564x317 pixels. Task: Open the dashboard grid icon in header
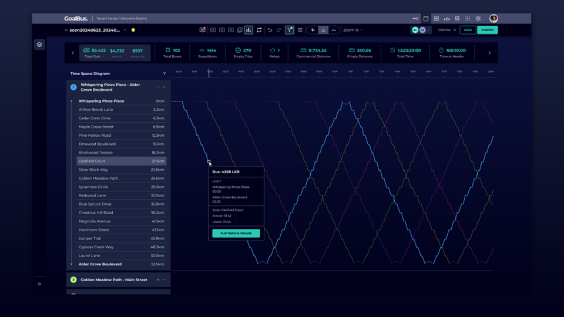click(x=437, y=18)
